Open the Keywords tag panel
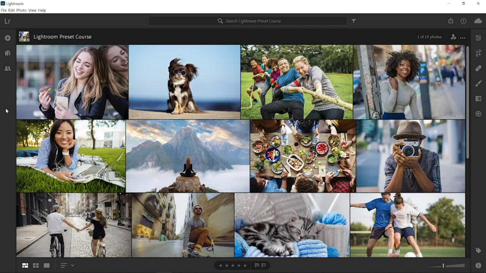Screen dimensions: 486x273 (478, 250)
